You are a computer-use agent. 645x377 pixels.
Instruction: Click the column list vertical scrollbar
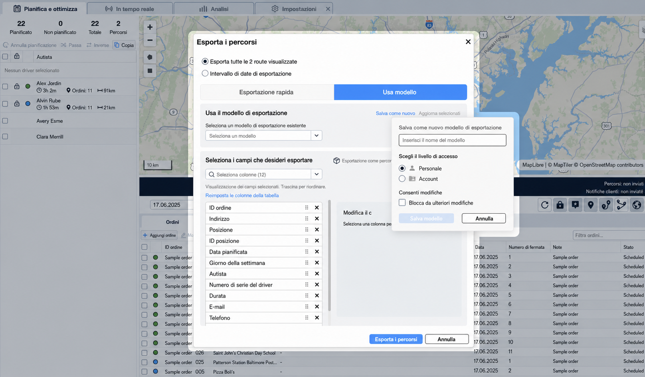pos(329,256)
